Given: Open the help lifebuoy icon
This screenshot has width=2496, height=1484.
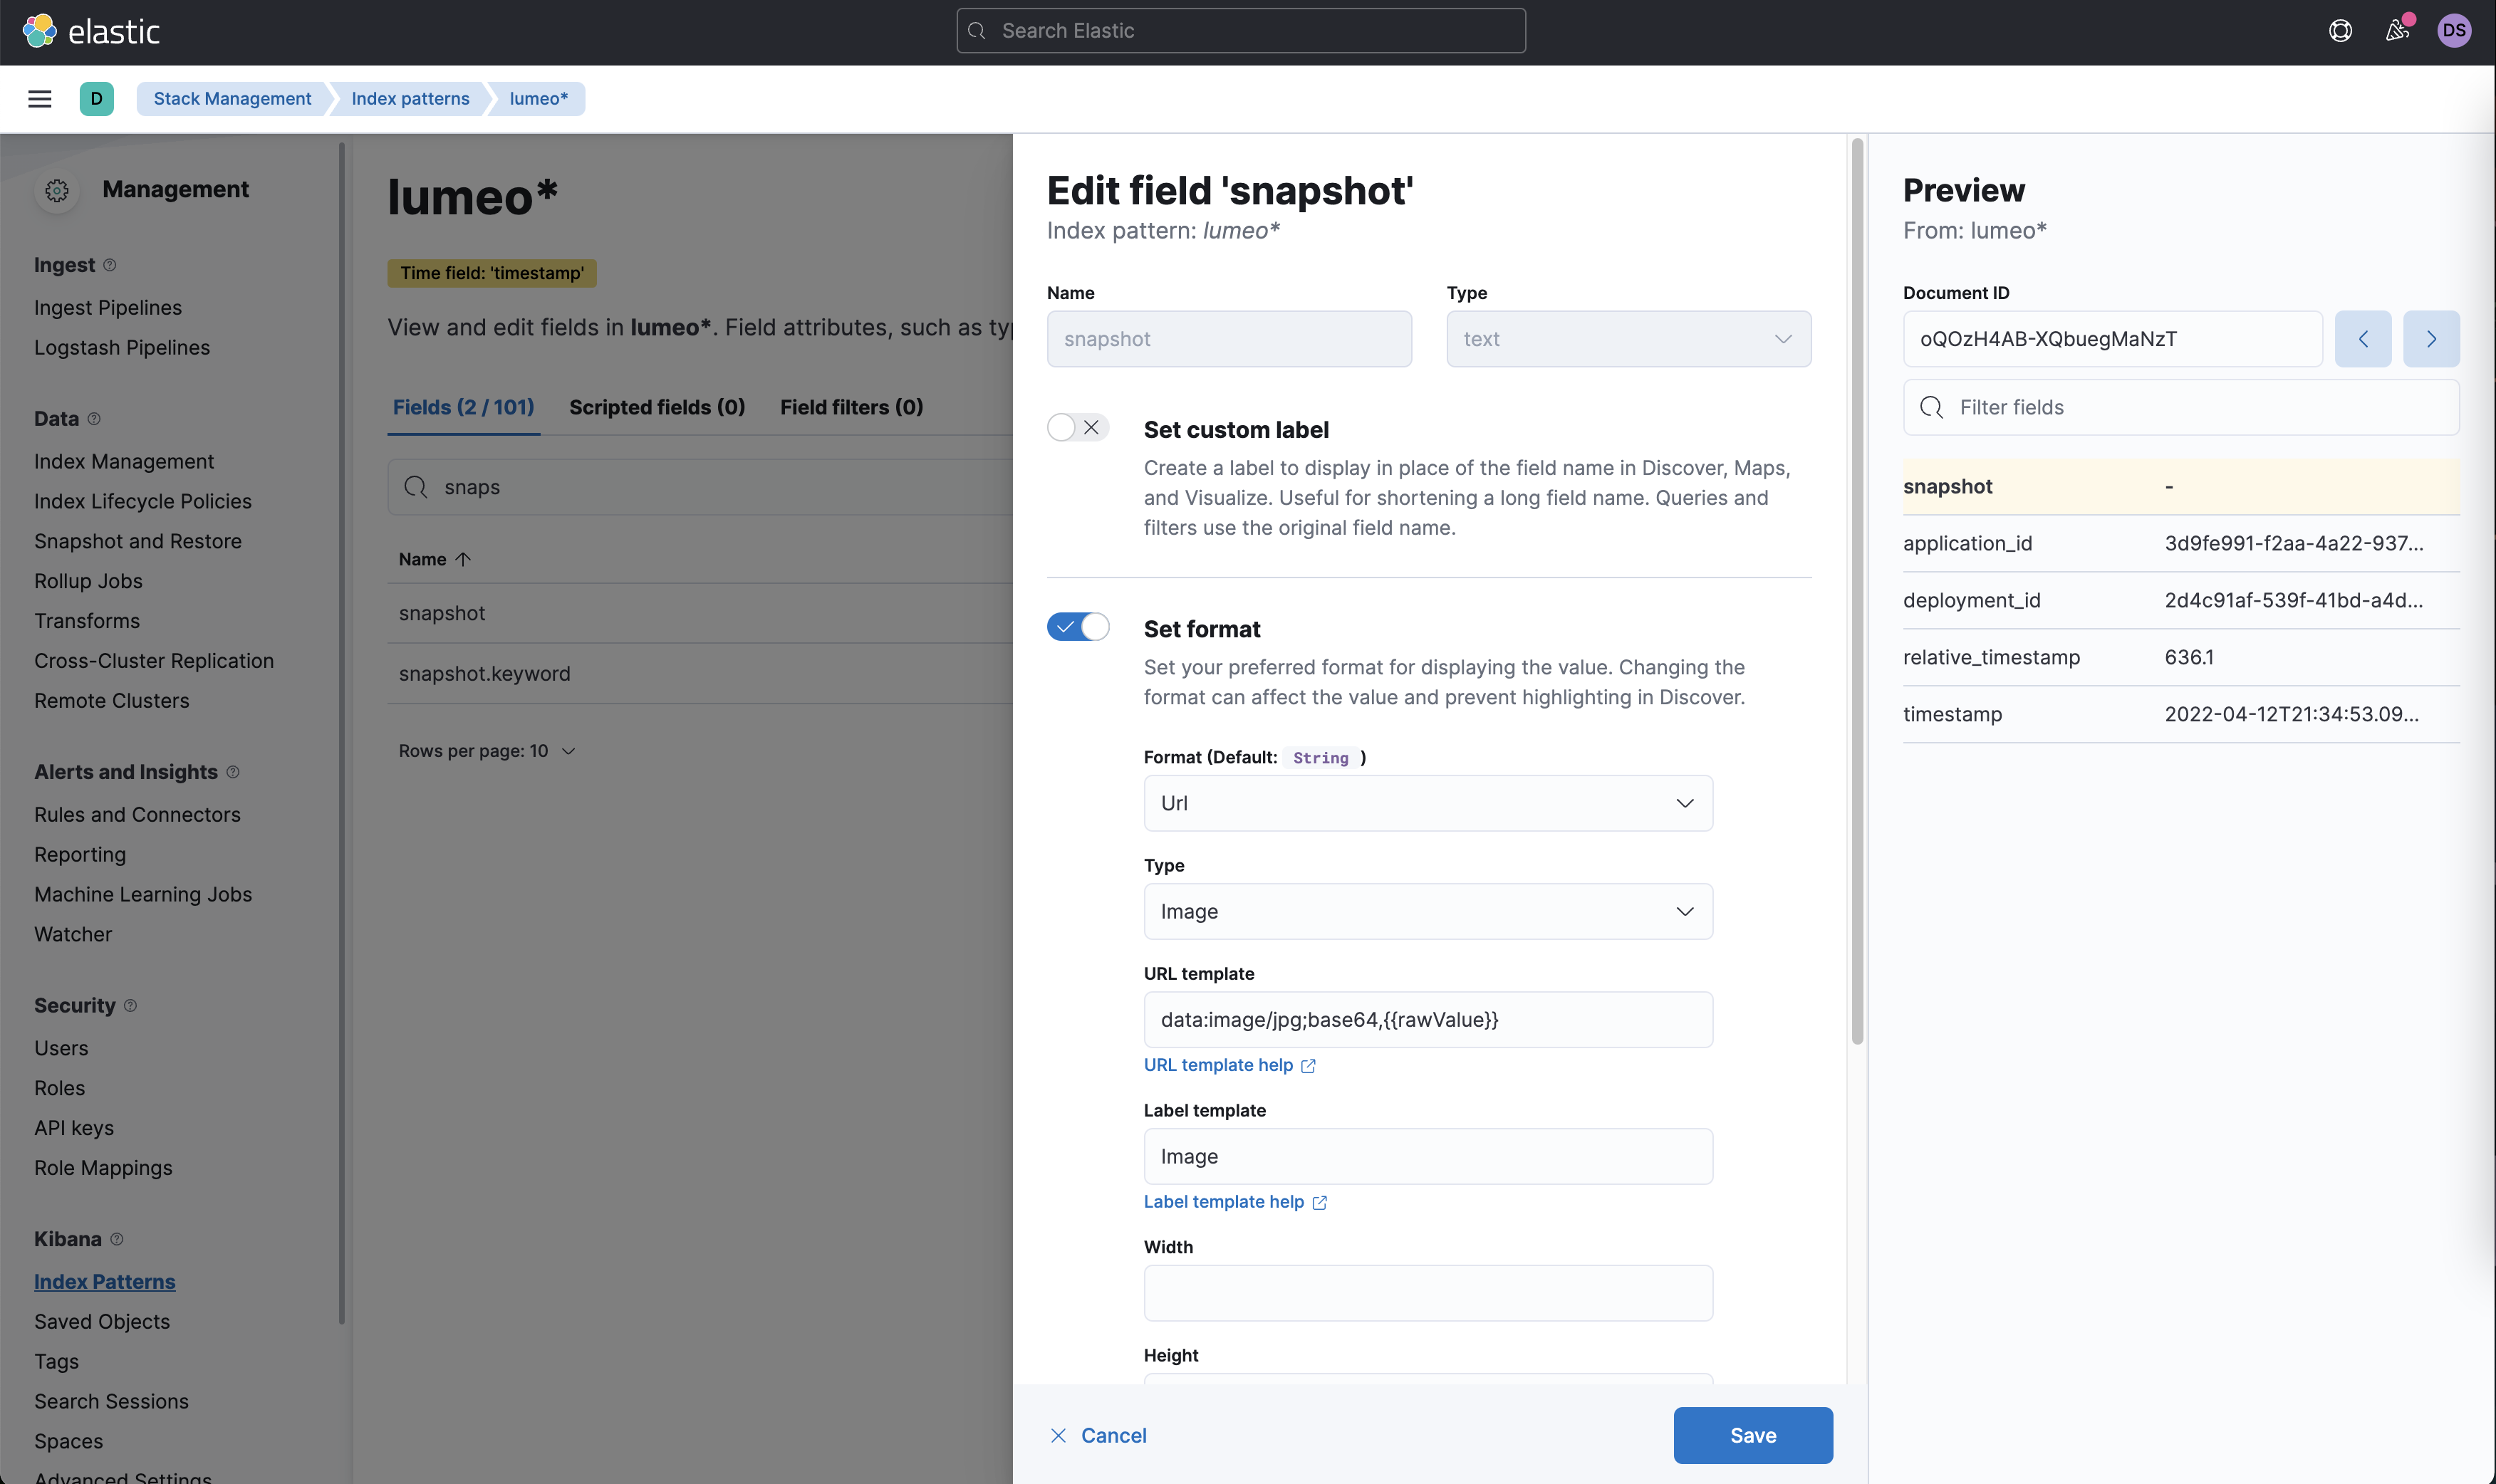Looking at the screenshot, I should pos(2340,31).
